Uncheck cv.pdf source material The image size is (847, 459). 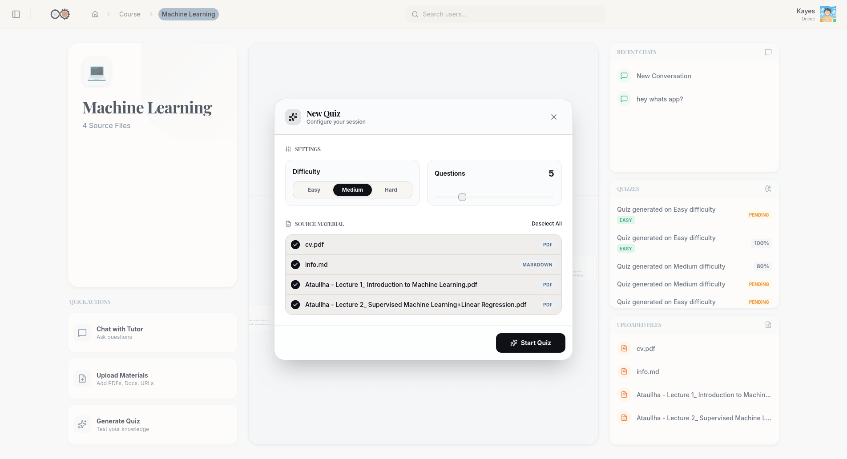click(295, 245)
